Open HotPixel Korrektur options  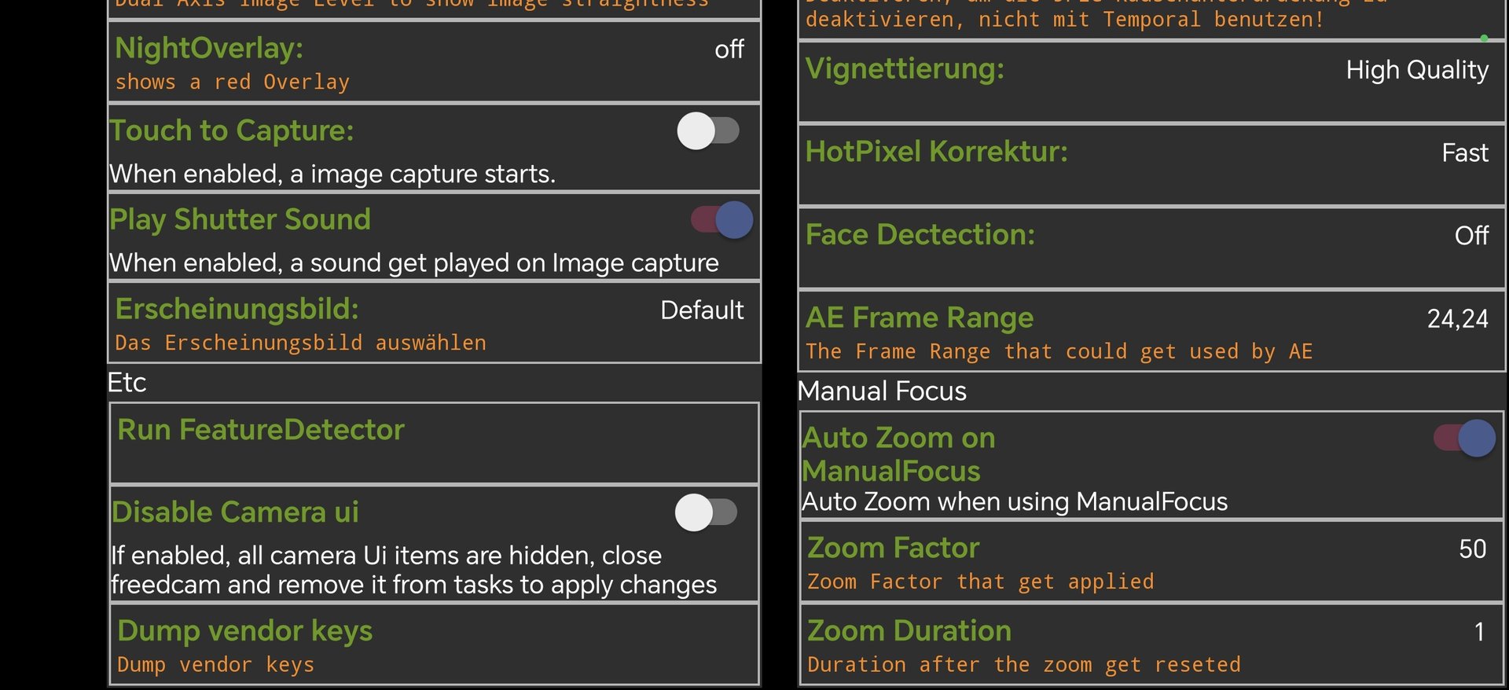click(1151, 165)
